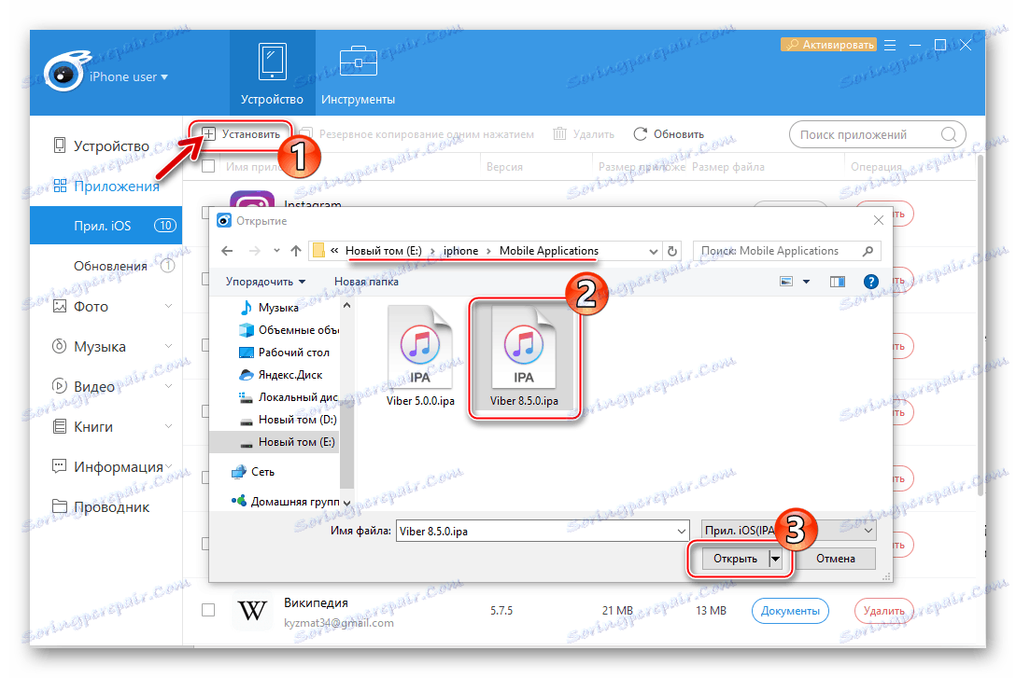Click the Обновить refresh toolbar item
Screen dimensions: 1016x678
point(669,134)
